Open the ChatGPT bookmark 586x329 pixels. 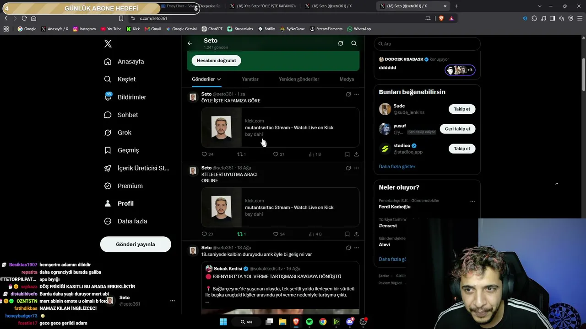(212, 29)
